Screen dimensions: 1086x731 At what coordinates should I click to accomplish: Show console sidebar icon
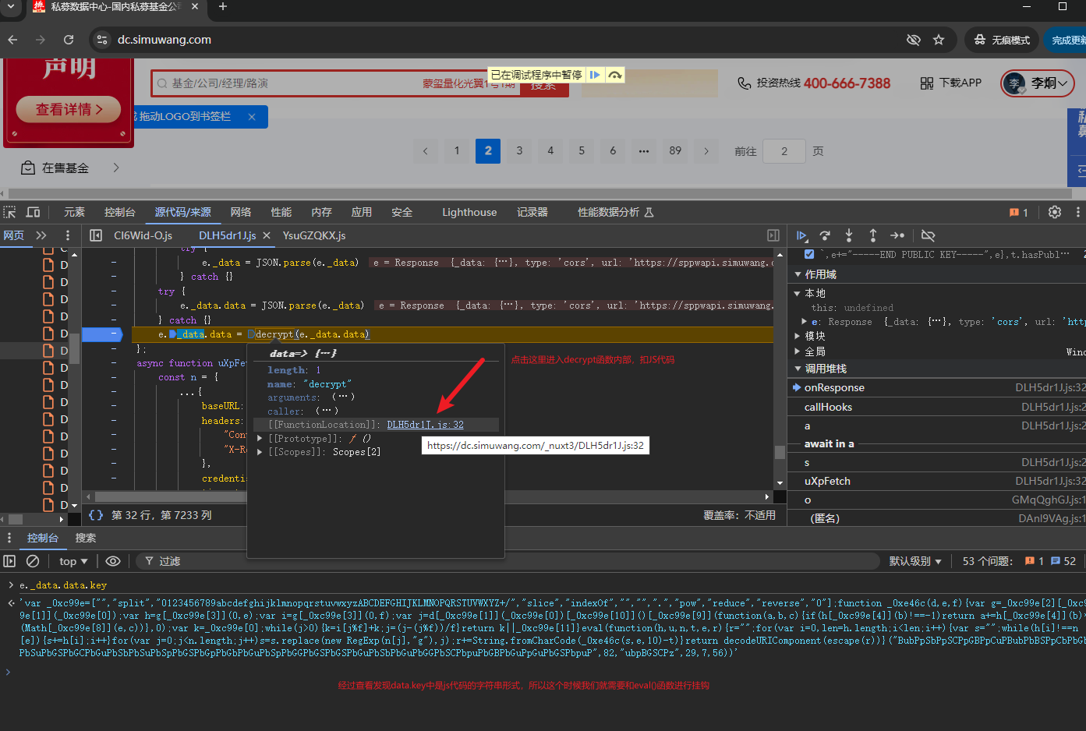9,561
